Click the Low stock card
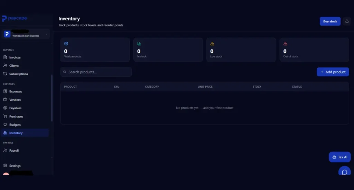The width and height of the screenshot is (354, 190). (241, 50)
